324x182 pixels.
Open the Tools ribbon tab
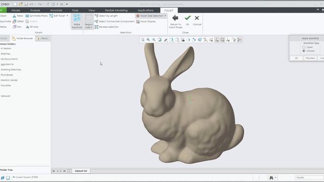[x=75, y=10]
